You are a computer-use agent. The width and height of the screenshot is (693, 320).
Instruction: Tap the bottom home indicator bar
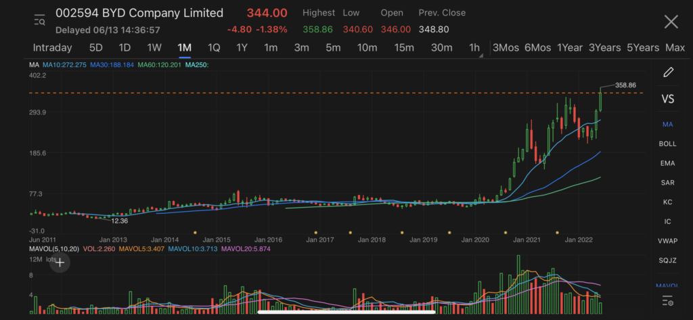point(346,312)
